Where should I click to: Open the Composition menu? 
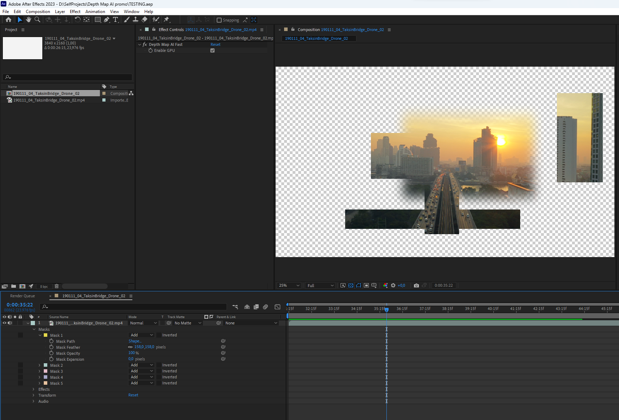coord(38,11)
